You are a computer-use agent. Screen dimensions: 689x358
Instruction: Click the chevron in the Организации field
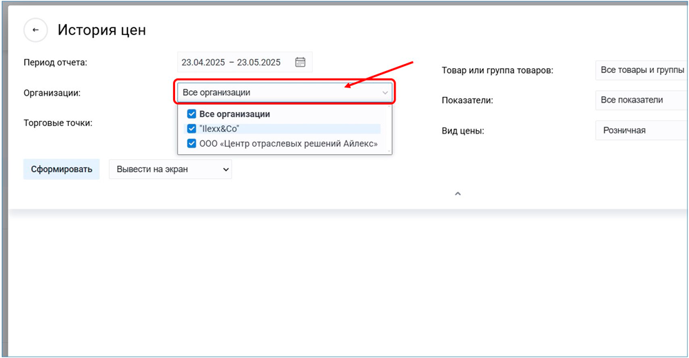[384, 92]
